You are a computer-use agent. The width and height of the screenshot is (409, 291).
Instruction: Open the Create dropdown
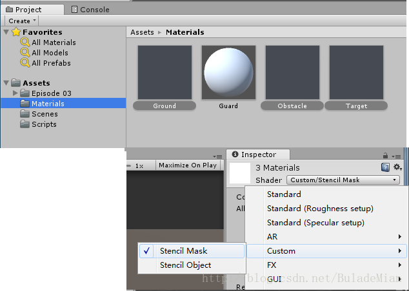22,21
